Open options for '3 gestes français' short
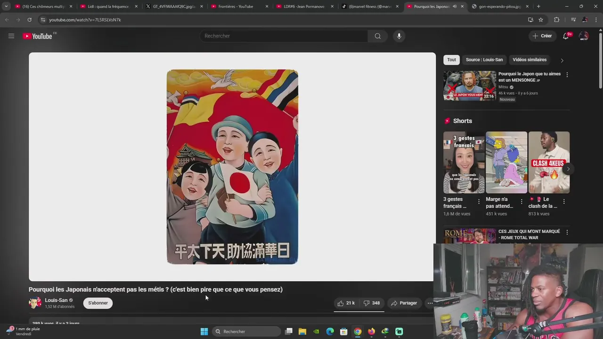The height and width of the screenshot is (339, 603). click(479, 202)
